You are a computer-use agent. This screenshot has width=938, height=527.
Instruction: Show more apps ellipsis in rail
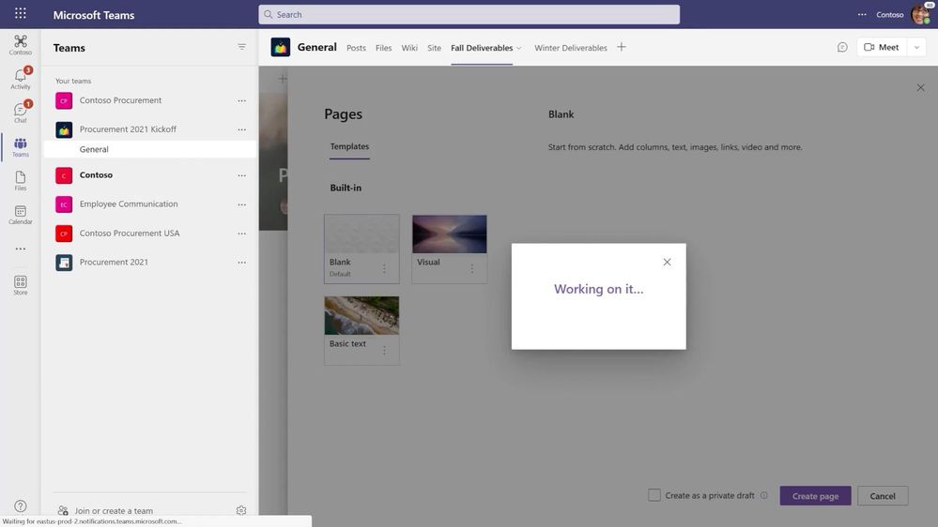point(21,248)
